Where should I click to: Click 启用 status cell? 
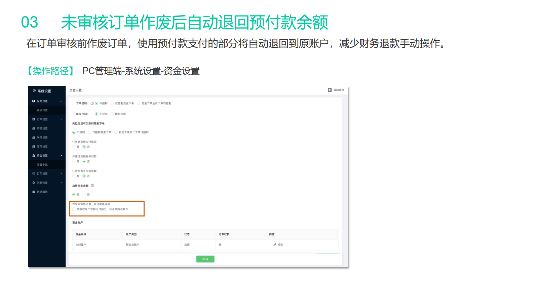point(187,245)
